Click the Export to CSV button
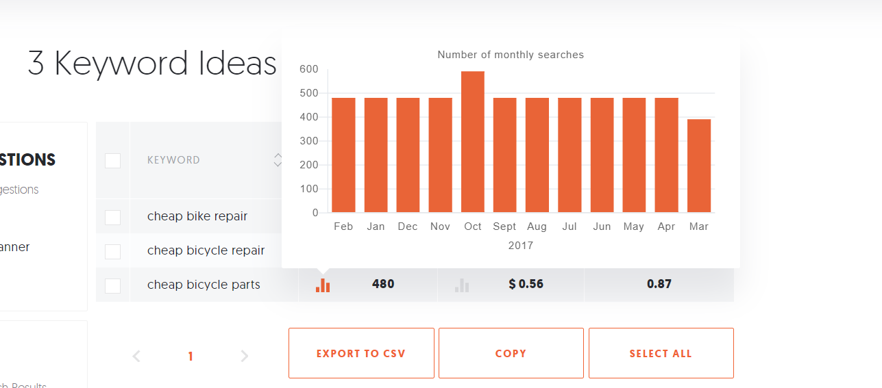The width and height of the screenshot is (882, 388). click(361, 353)
